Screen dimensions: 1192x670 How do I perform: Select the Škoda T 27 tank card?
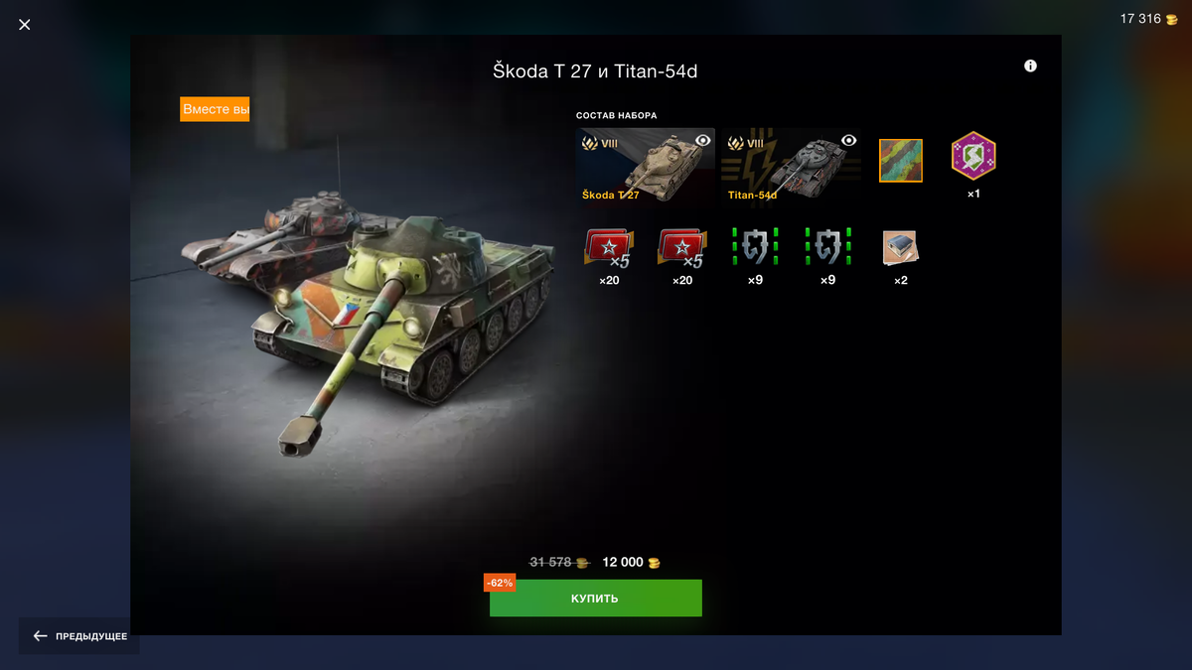646,166
